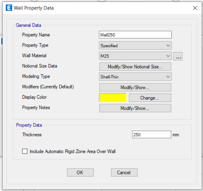The height and width of the screenshot is (191, 203).
Task: Open Modifiers Modify/Show button
Action: coord(135,88)
